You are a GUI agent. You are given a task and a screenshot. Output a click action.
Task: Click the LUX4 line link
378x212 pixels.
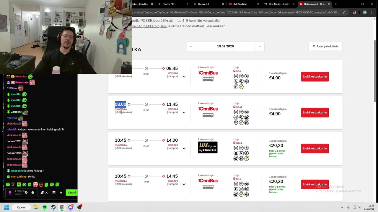point(239,143)
